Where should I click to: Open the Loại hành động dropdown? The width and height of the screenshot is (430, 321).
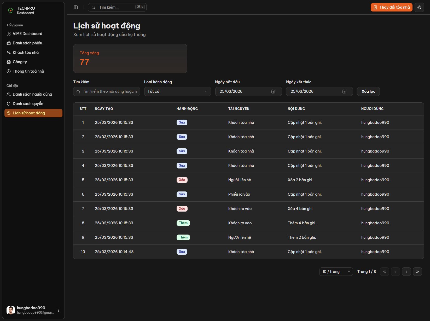(177, 91)
